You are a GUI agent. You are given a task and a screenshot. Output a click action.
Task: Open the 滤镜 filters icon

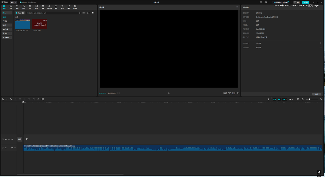pyautogui.click(x=56, y=7)
